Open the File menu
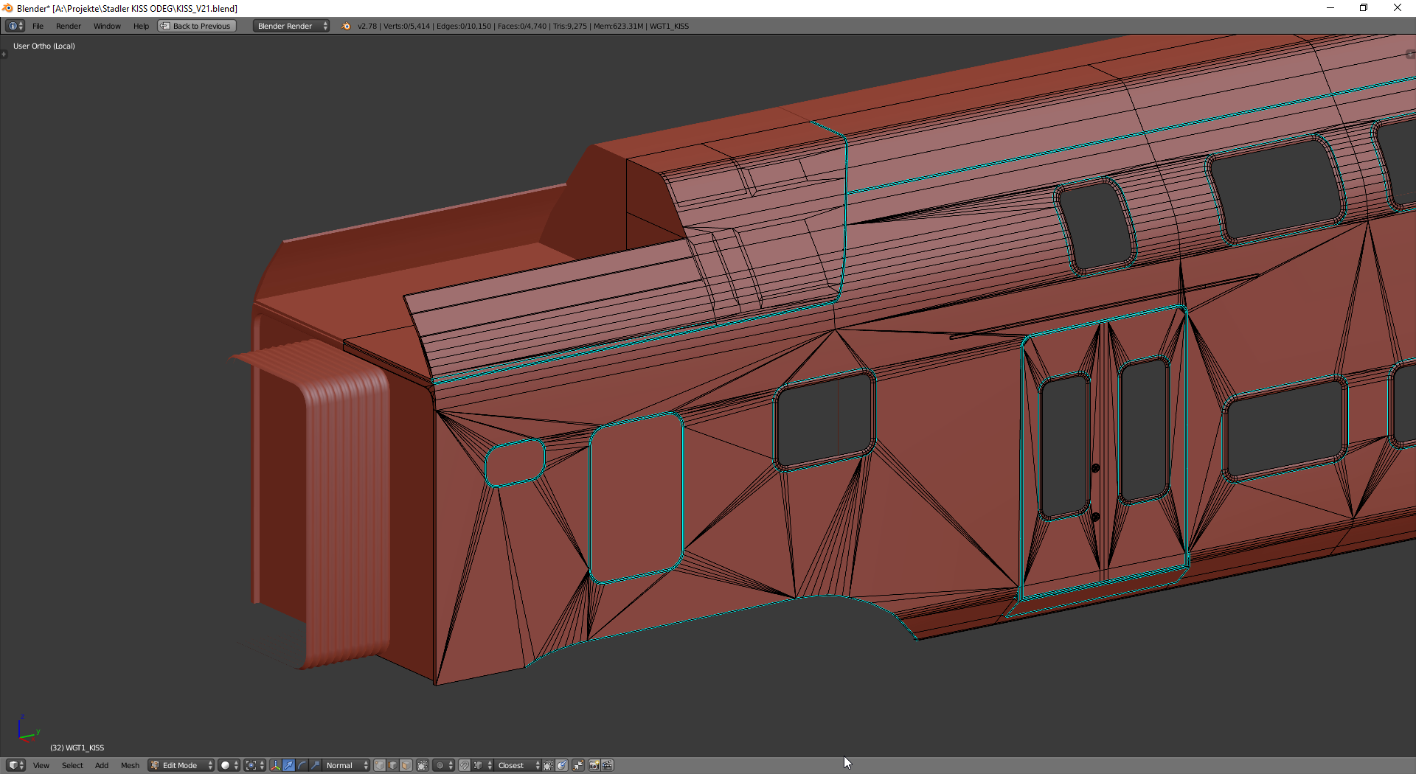This screenshot has width=1416, height=774. click(x=38, y=26)
